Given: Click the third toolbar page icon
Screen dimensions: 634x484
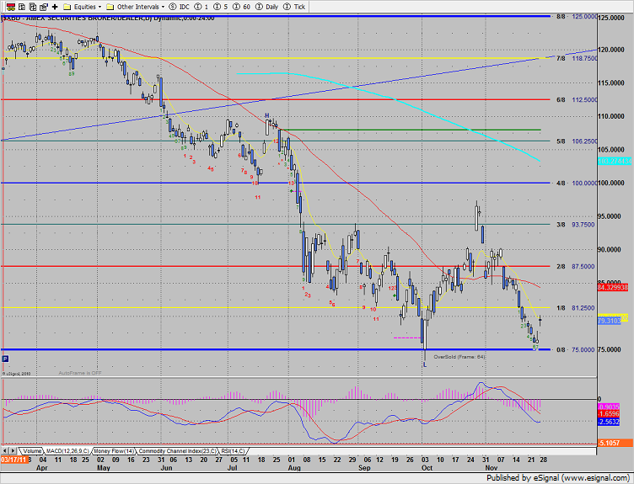Looking at the screenshot, I should point(33,7).
